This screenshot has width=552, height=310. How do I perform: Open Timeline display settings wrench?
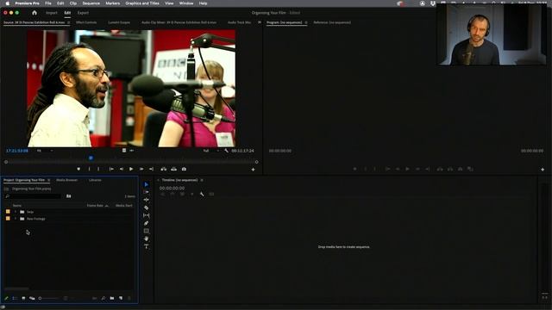click(x=202, y=194)
